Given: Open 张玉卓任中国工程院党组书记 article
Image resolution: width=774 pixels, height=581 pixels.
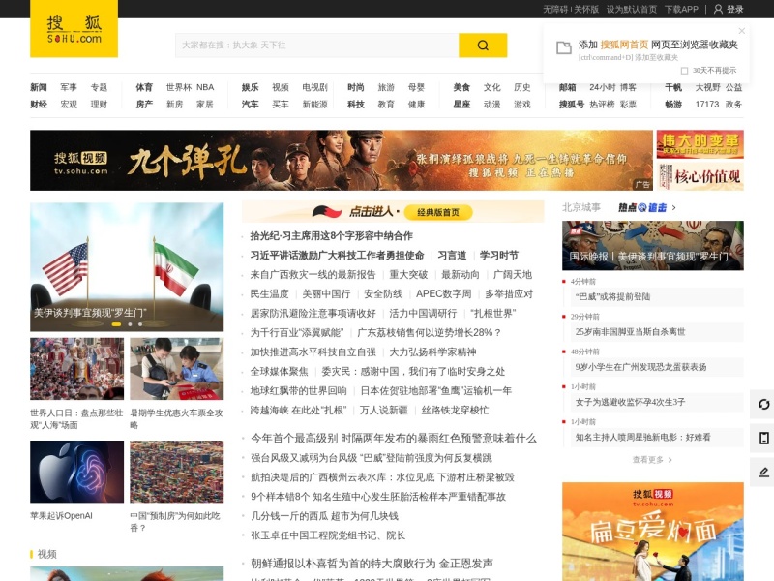Looking at the screenshot, I should pyautogui.click(x=328, y=535).
